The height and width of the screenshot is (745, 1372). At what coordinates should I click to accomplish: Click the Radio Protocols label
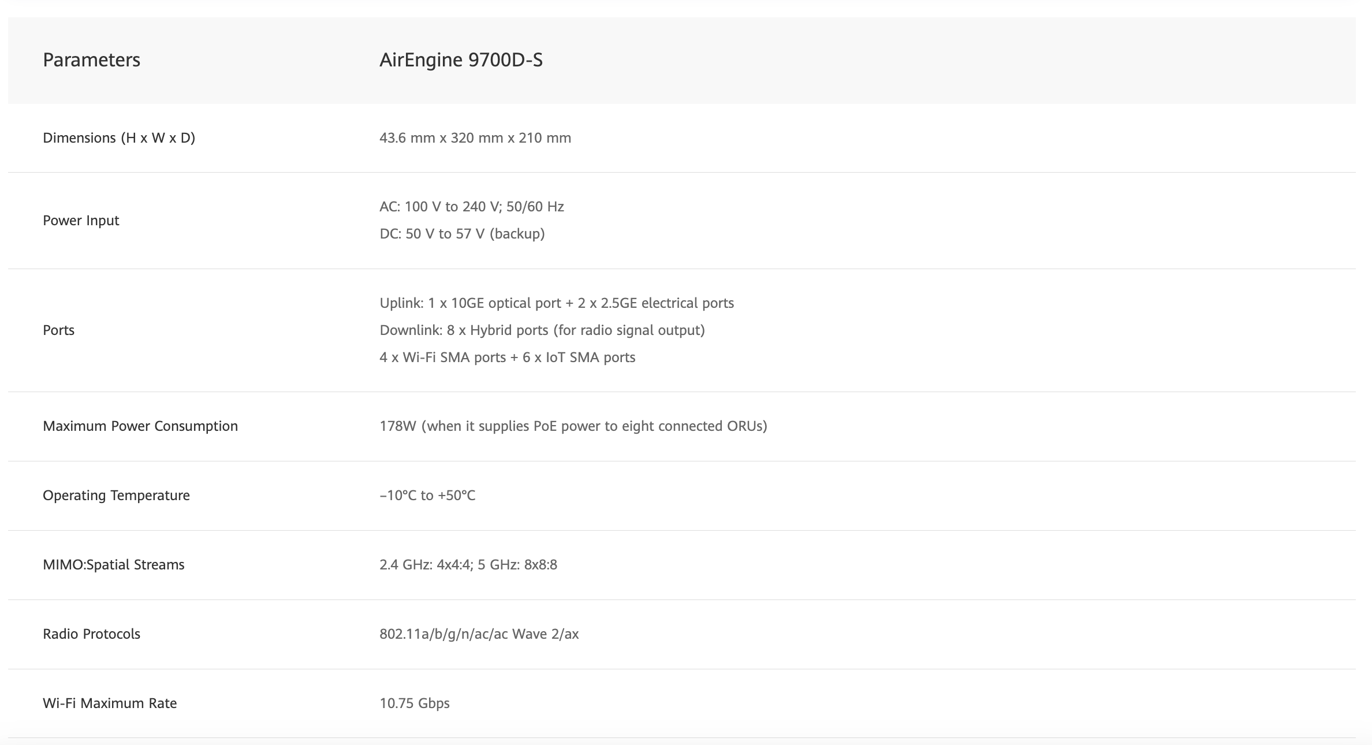pos(91,634)
